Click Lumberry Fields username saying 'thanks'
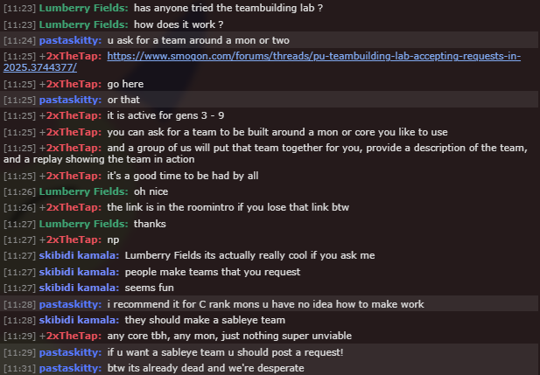540x375 pixels. [84, 224]
